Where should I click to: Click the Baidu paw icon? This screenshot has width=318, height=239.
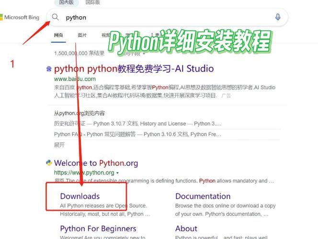tap(49, 69)
